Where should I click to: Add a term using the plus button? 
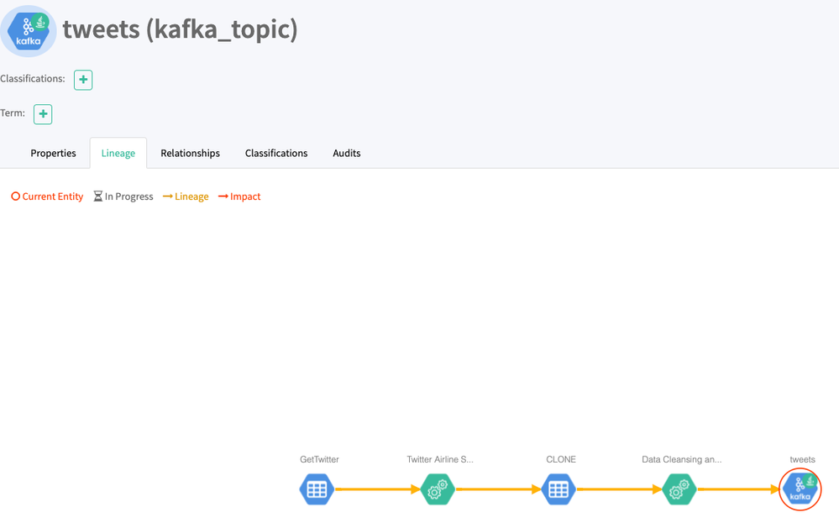click(42, 113)
